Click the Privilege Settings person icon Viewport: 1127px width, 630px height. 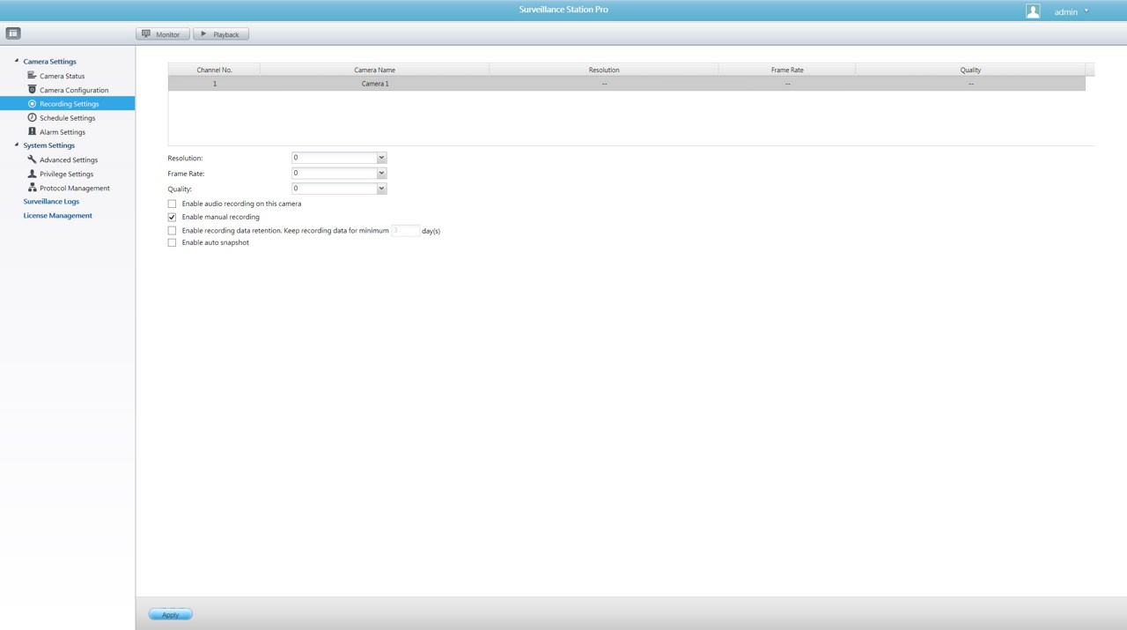pyautogui.click(x=32, y=174)
